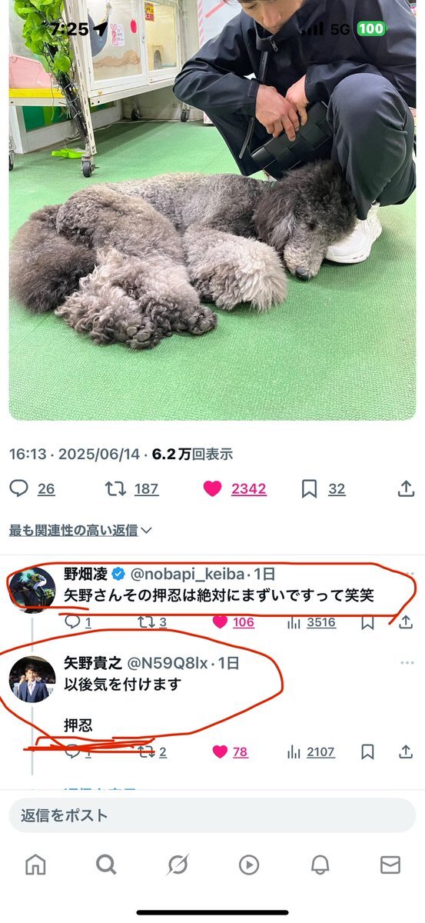Open 野畑凌's profile avatar
The image size is (425, 923).
(32, 590)
